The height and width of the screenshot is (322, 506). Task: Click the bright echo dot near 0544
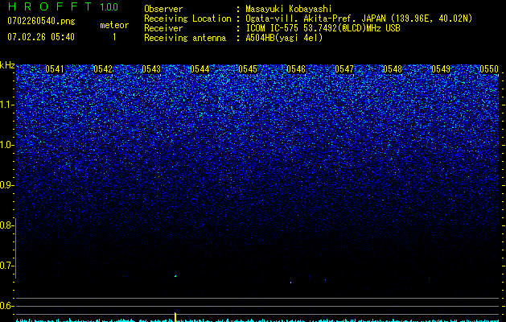[x=175, y=276]
